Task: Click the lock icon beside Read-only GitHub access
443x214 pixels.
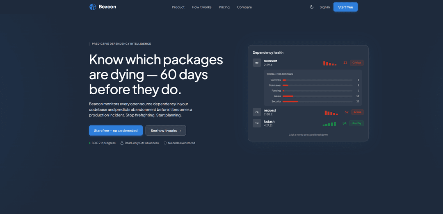Action: coord(122,143)
